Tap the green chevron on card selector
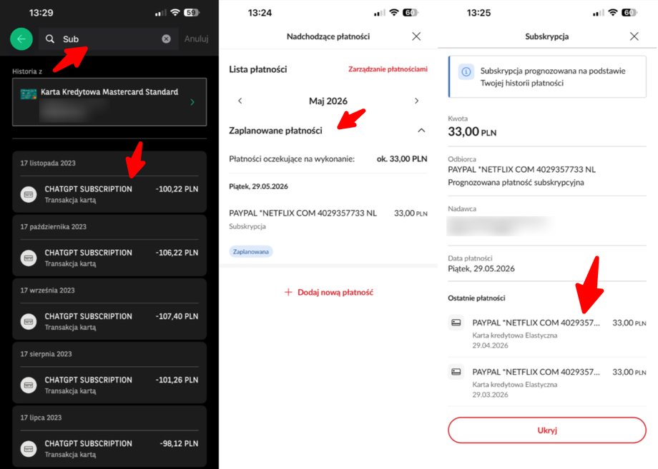658x469 pixels. pos(192,102)
